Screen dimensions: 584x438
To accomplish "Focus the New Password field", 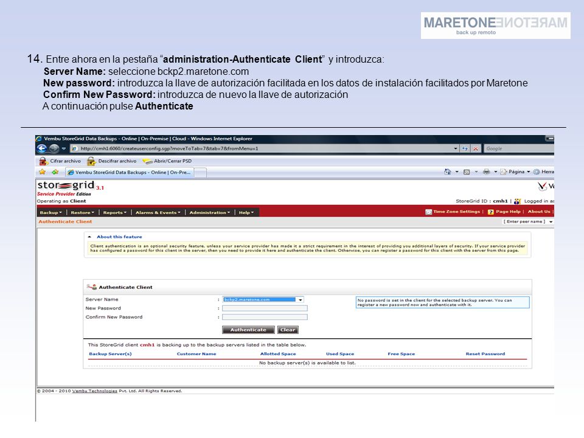I will (x=265, y=308).
